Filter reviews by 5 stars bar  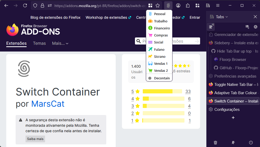coord(162,91)
